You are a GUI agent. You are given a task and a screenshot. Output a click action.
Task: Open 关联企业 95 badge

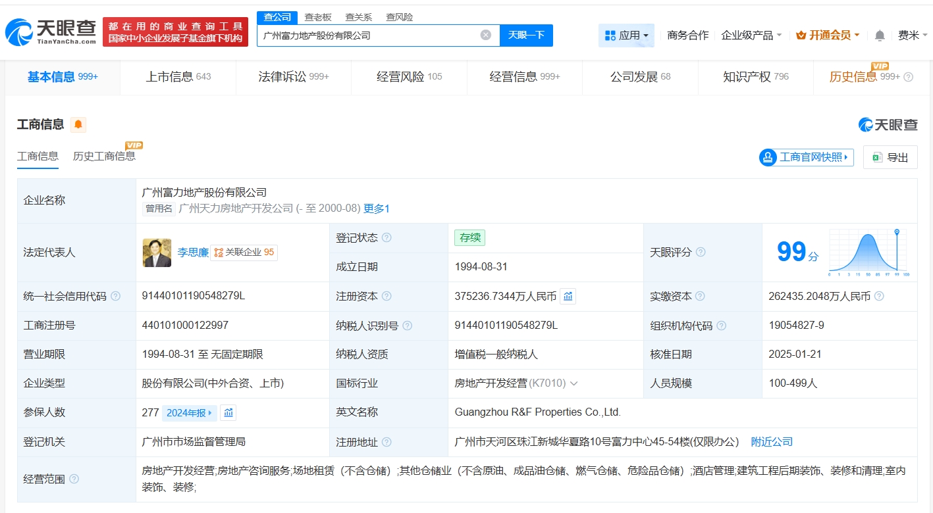[244, 253]
